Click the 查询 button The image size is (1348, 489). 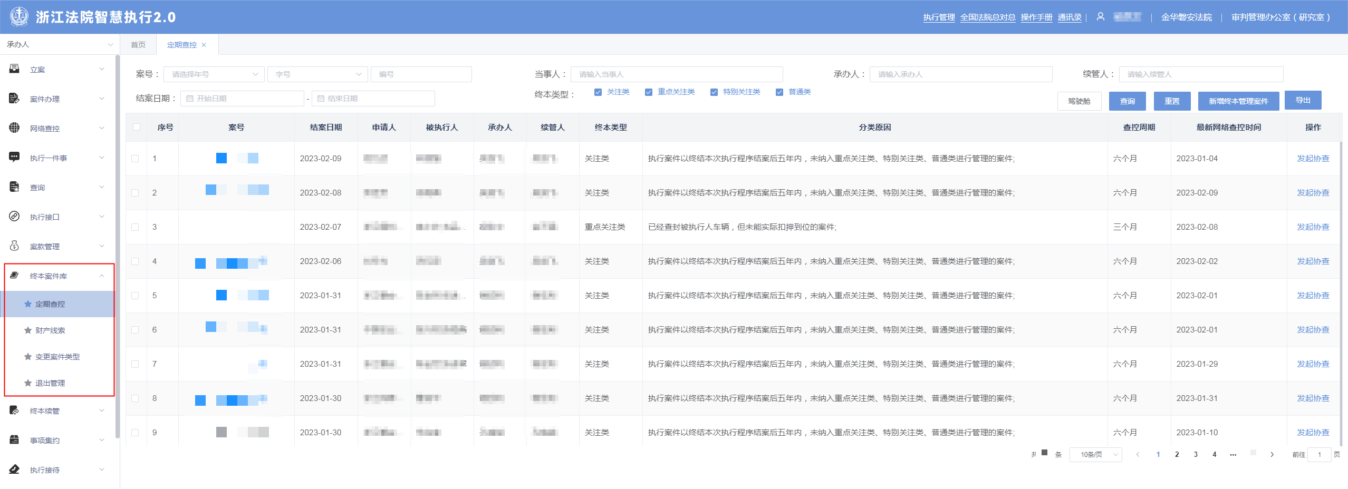[x=1127, y=101]
